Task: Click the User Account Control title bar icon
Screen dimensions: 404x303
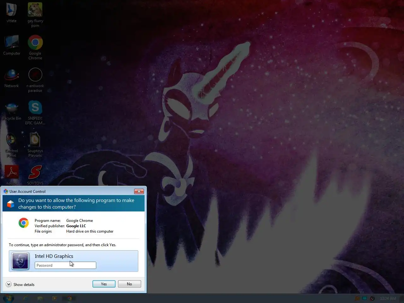Action: tap(6, 191)
